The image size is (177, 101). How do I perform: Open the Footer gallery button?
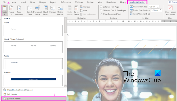(x=11, y=10)
